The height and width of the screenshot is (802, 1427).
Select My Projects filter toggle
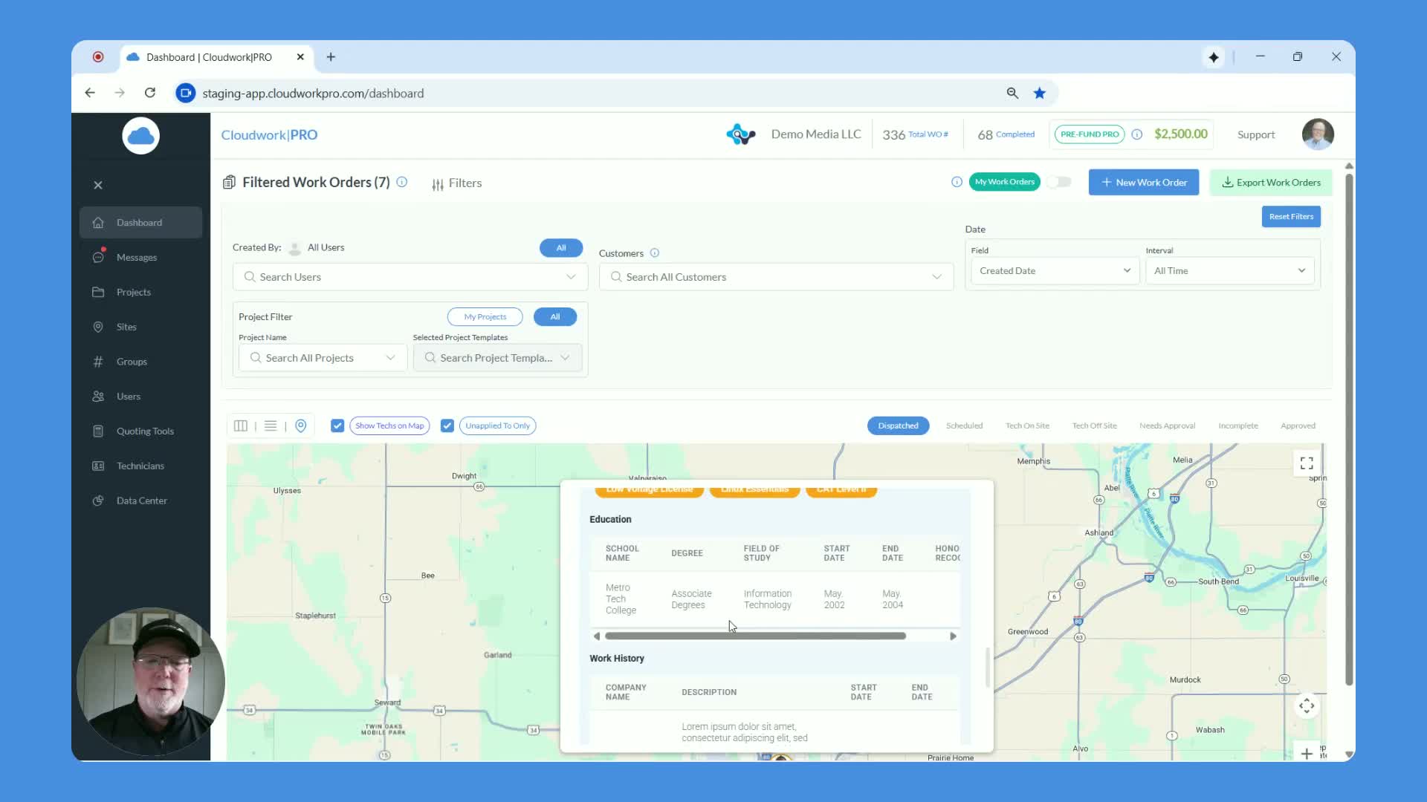tap(485, 317)
